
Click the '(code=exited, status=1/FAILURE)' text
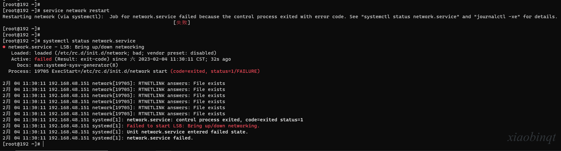point(215,71)
